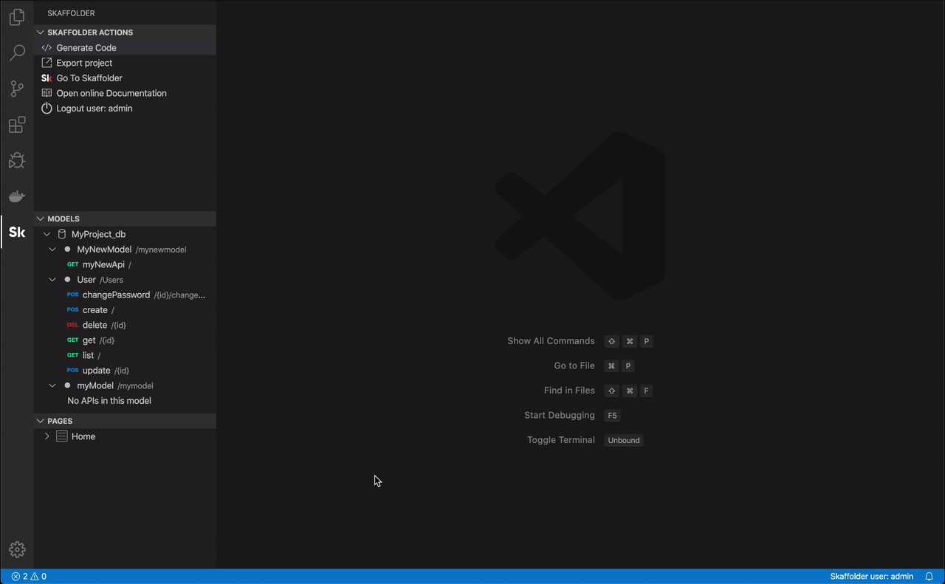
Task: Collapse the Skaffolder Actions section
Action: click(41, 32)
